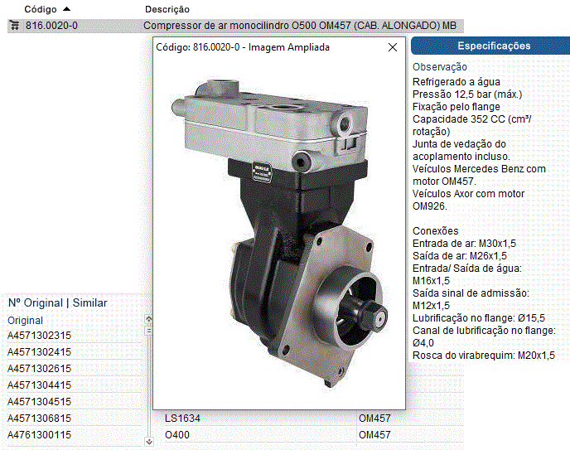
Task: Select original number A4571304515
Action: pyautogui.click(x=40, y=402)
